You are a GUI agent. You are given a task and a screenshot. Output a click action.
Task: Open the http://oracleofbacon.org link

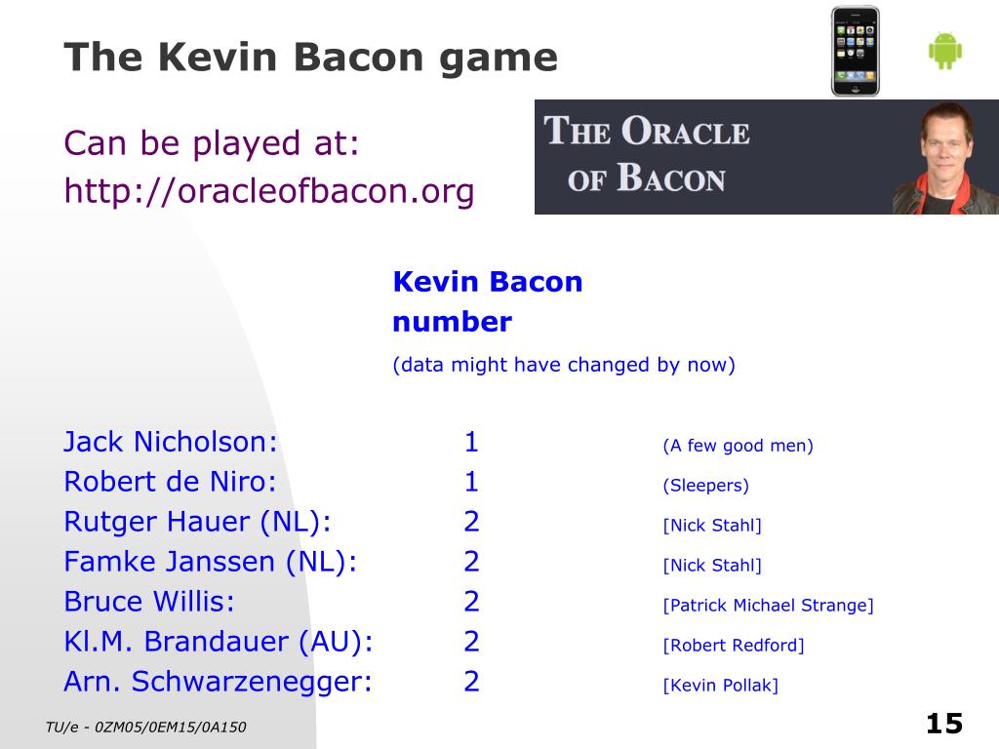coord(269,190)
